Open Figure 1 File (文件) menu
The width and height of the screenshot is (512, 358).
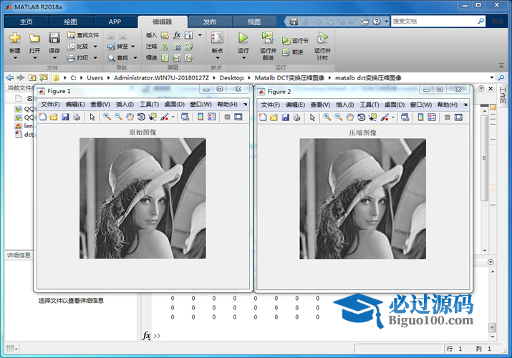pos(50,104)
